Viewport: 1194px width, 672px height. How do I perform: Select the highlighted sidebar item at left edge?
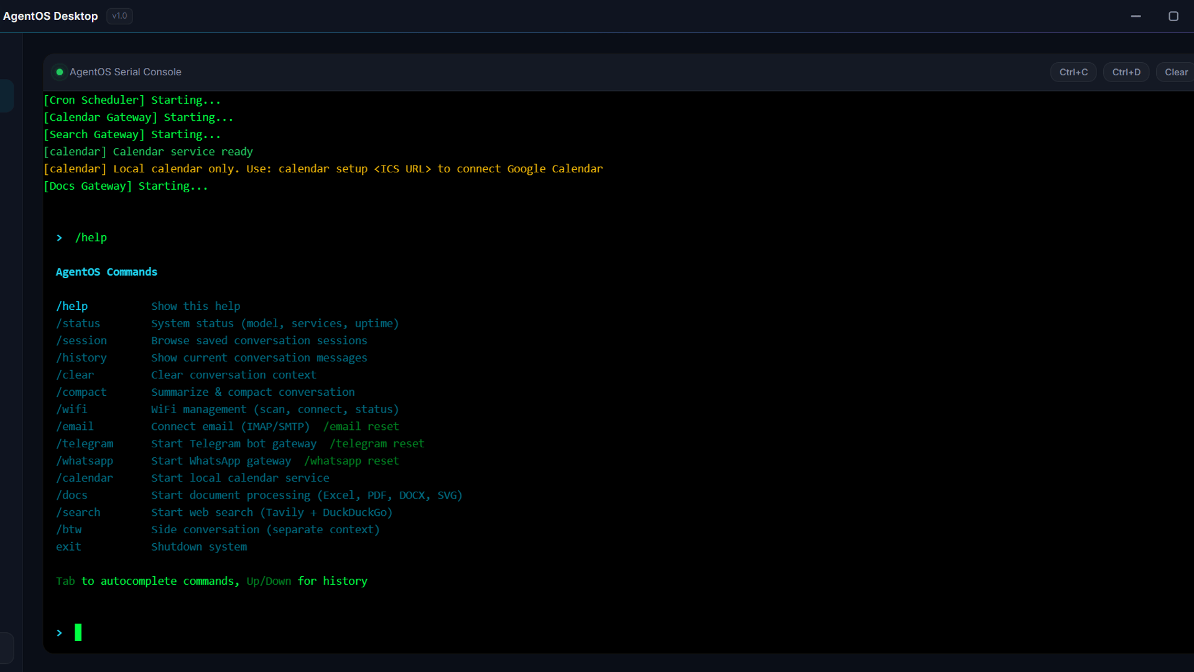(x=6, y=96)
